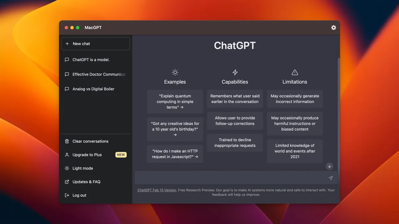Image resolution: width=399 pixels, height=224 pixels.
Task: Use example Explain quantum computing in simple terms
Action: click(x=175, y=102)
